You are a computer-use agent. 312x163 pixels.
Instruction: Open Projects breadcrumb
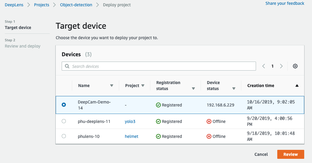(42, 5)
